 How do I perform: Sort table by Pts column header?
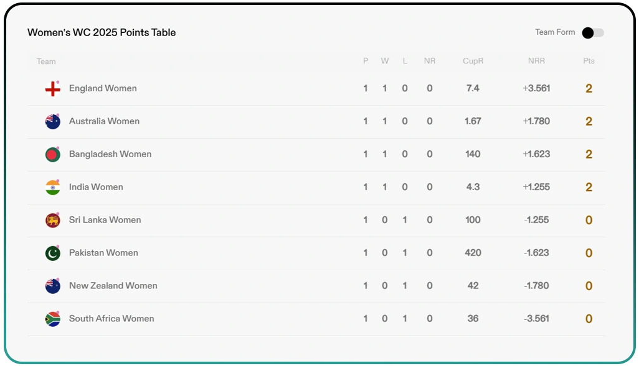click(589, 61)
